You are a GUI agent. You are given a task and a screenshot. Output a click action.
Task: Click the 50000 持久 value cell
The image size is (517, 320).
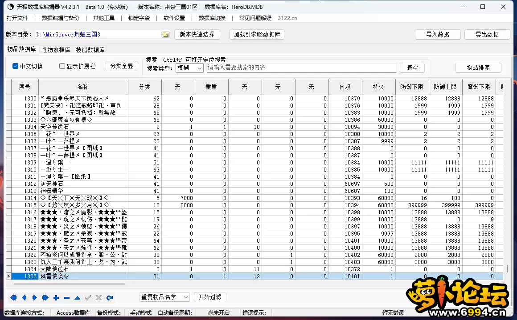tap(378, 120)
